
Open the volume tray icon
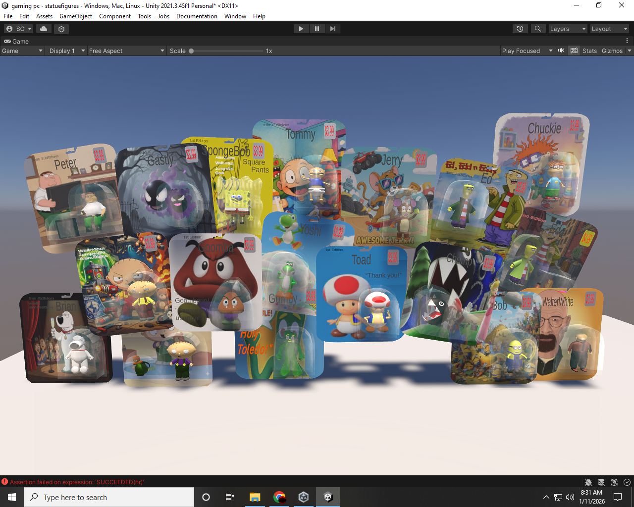coord(570,497)
